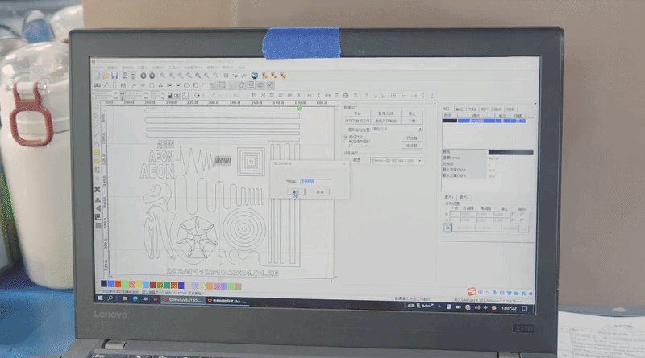Tick the first mirror checkbox in array settings
Screen dimensions: 645x358
(514, 214)
